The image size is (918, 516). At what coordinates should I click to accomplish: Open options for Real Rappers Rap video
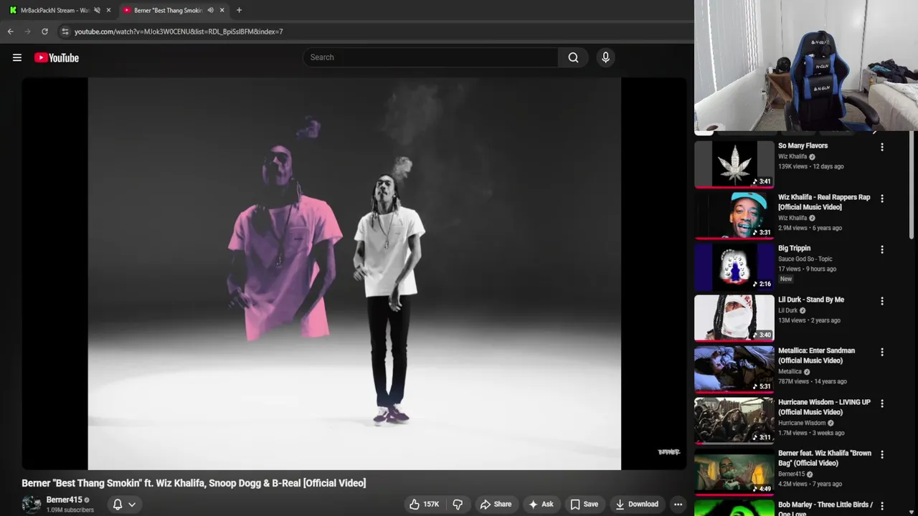(882, 199)
